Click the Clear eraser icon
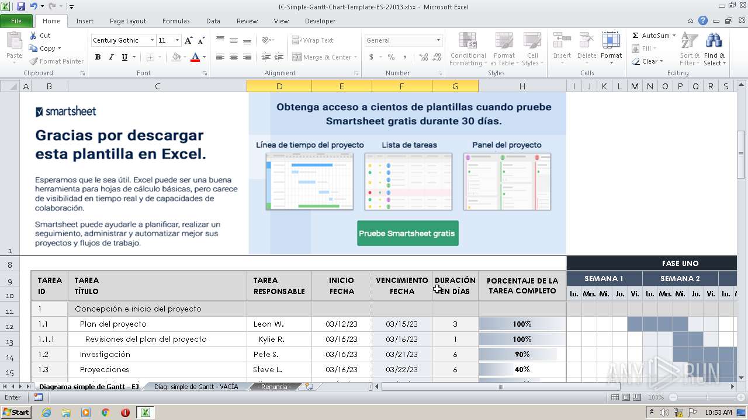 tap(636, 61)
